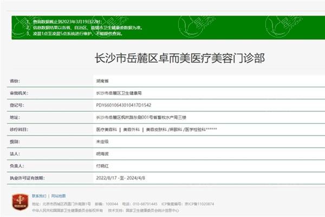Select the responsible person name 付晓红

[102, 166]
